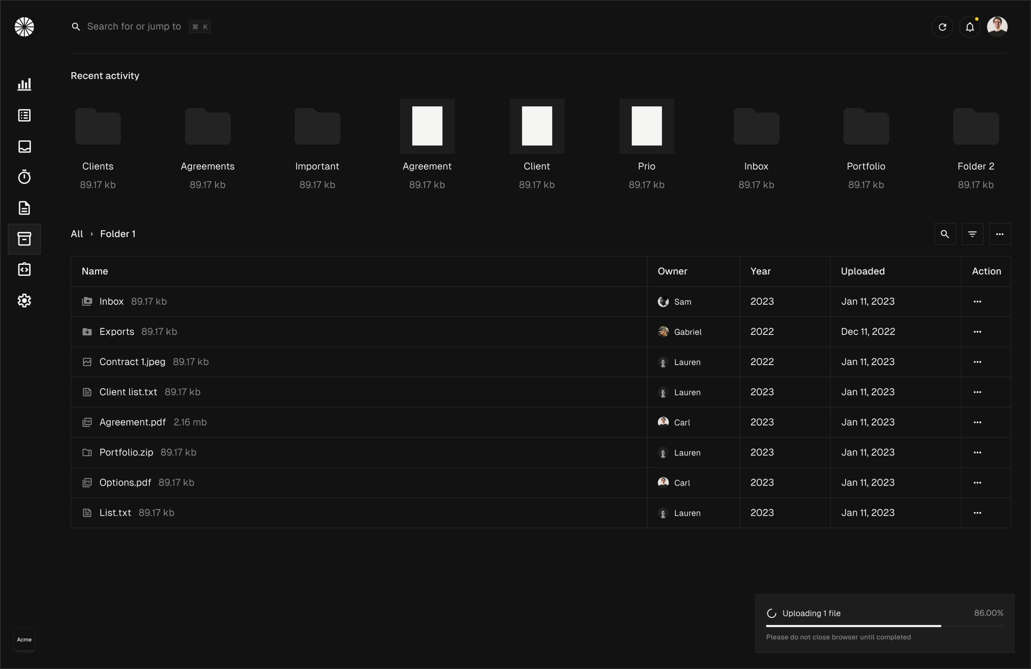Open action menu for Agreement.pdf row
Screen dimensions: 1031x669
(977, 422)
